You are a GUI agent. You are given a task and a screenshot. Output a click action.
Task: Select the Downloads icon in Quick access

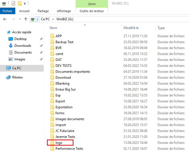(11, 46)
